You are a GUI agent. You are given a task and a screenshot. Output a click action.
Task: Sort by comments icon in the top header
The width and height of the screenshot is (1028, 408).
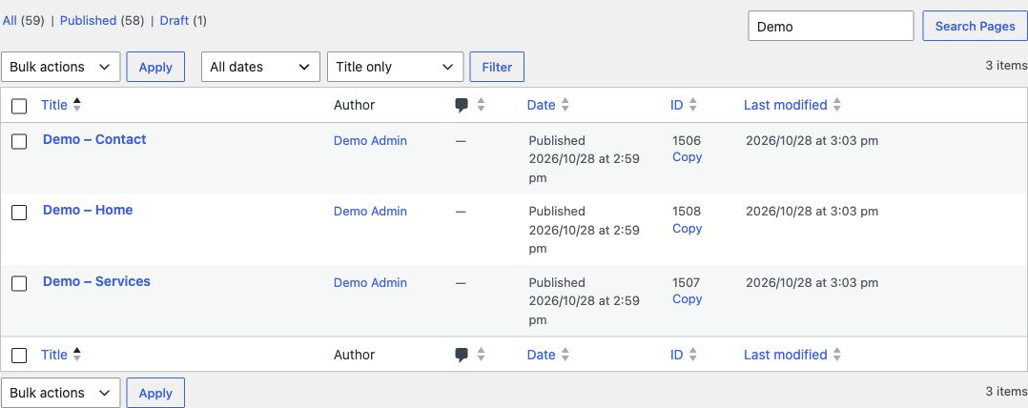pos(462,106)
